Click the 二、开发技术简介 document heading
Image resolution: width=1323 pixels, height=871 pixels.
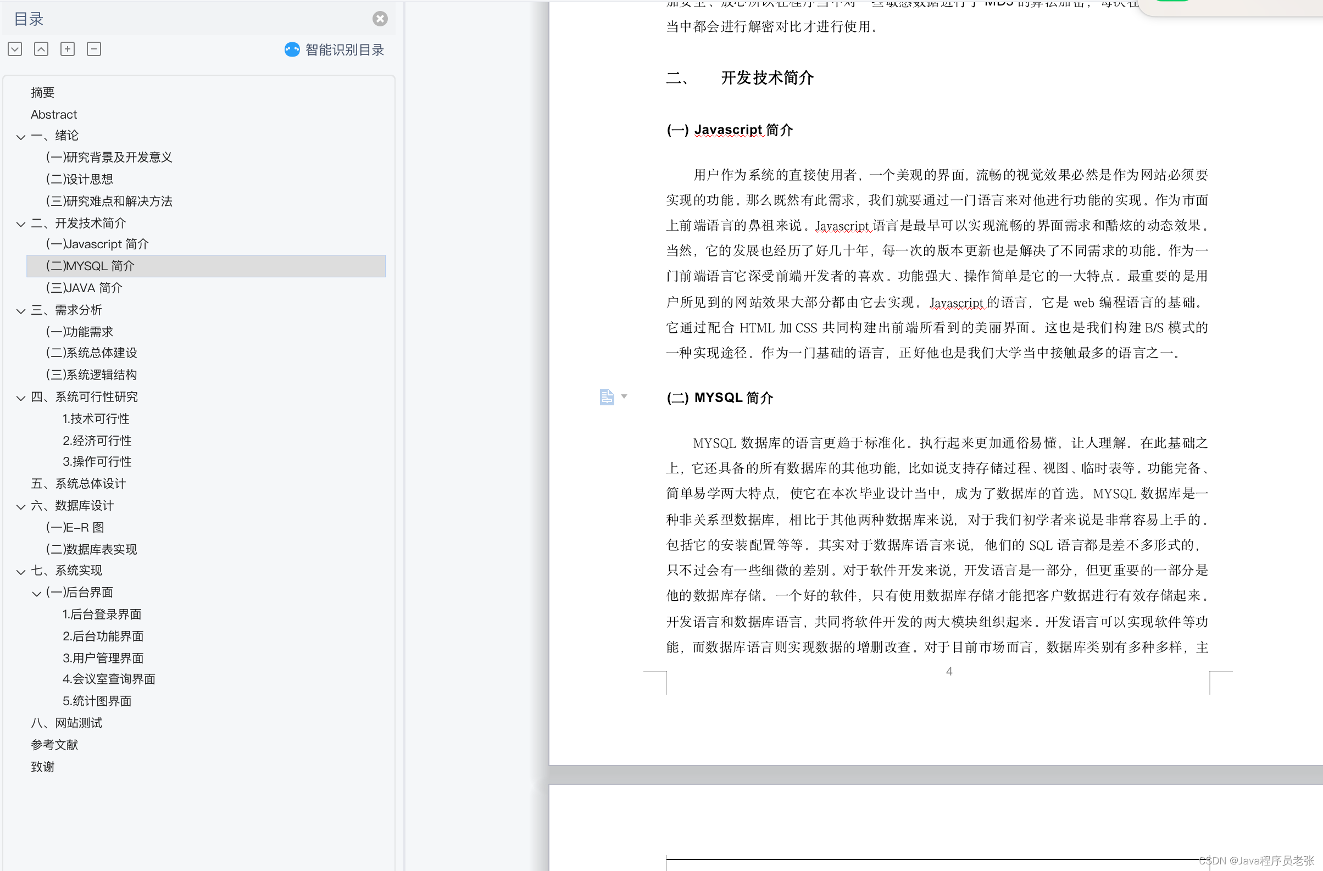[x=740, y=78]
